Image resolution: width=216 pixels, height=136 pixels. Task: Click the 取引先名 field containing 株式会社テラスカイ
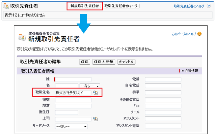tap(73, 93)
